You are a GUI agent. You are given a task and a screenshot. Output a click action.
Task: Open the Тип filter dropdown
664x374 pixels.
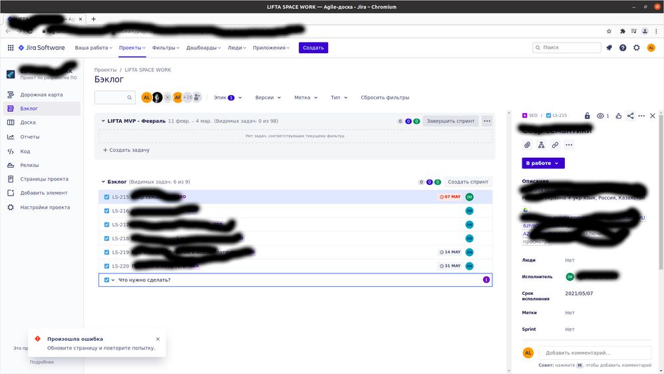[339, 97]
